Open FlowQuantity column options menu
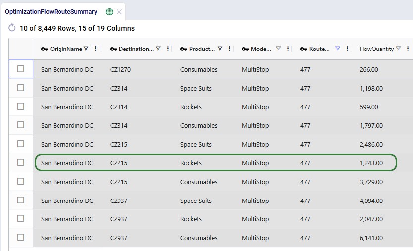Viewport: 413px width, 251px height. (x=408, y=49)
